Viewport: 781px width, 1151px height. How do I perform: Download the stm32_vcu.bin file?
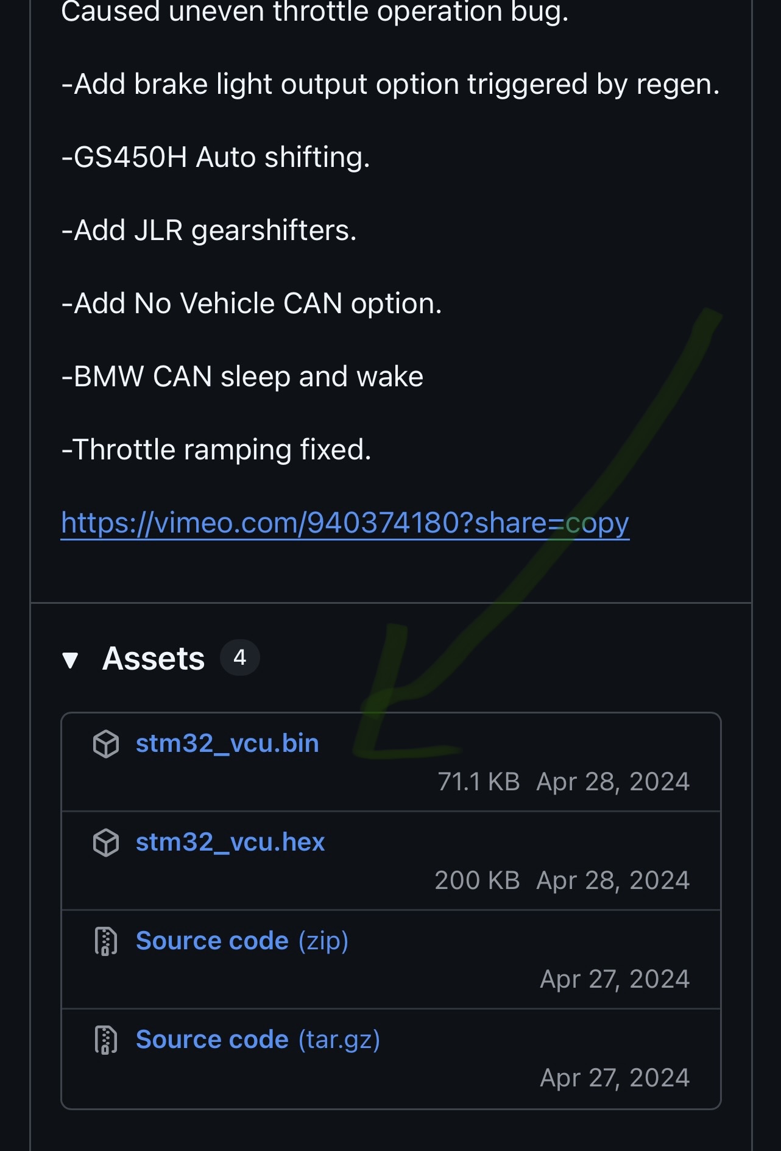click(227, 743)
